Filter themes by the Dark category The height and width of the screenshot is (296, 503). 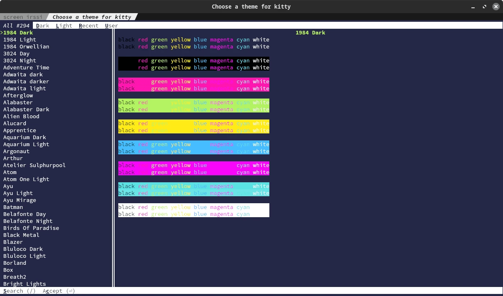click(x=43, y=25)
